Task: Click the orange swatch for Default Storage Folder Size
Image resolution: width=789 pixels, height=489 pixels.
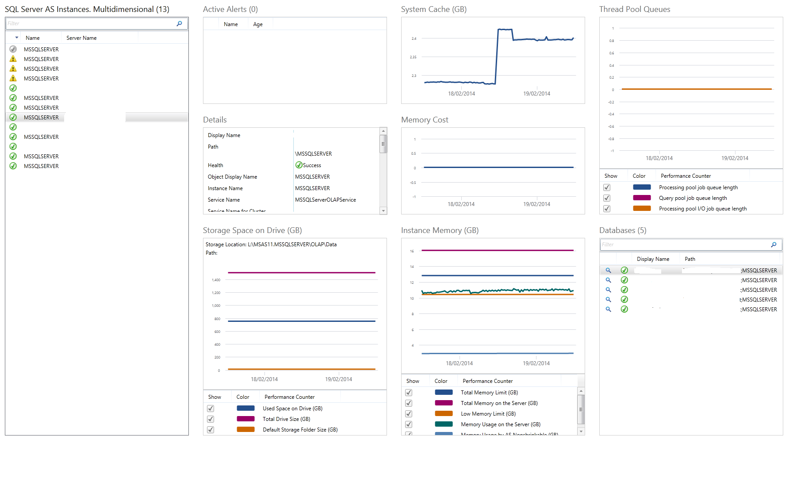Action: [245, 429]
